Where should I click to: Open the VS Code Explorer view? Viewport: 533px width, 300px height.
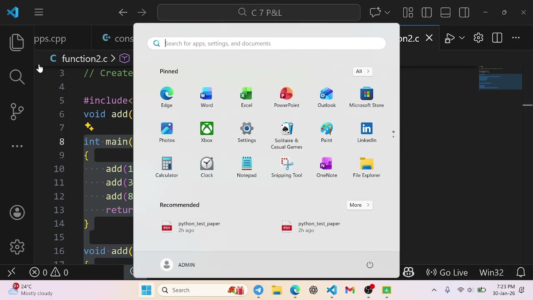pyautogui.click(x=17, y=42)
